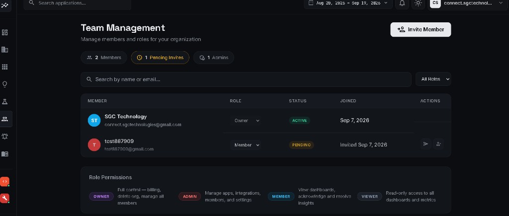509x216 pixels.
Task: Click the red wrench tool icon
Action: coord(4,198)
